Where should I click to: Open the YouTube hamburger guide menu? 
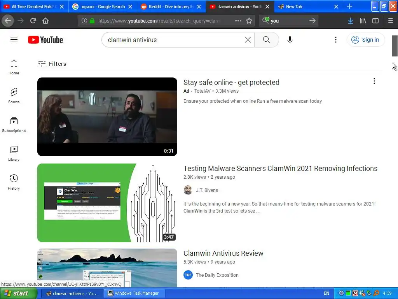[x=14, y=40]
